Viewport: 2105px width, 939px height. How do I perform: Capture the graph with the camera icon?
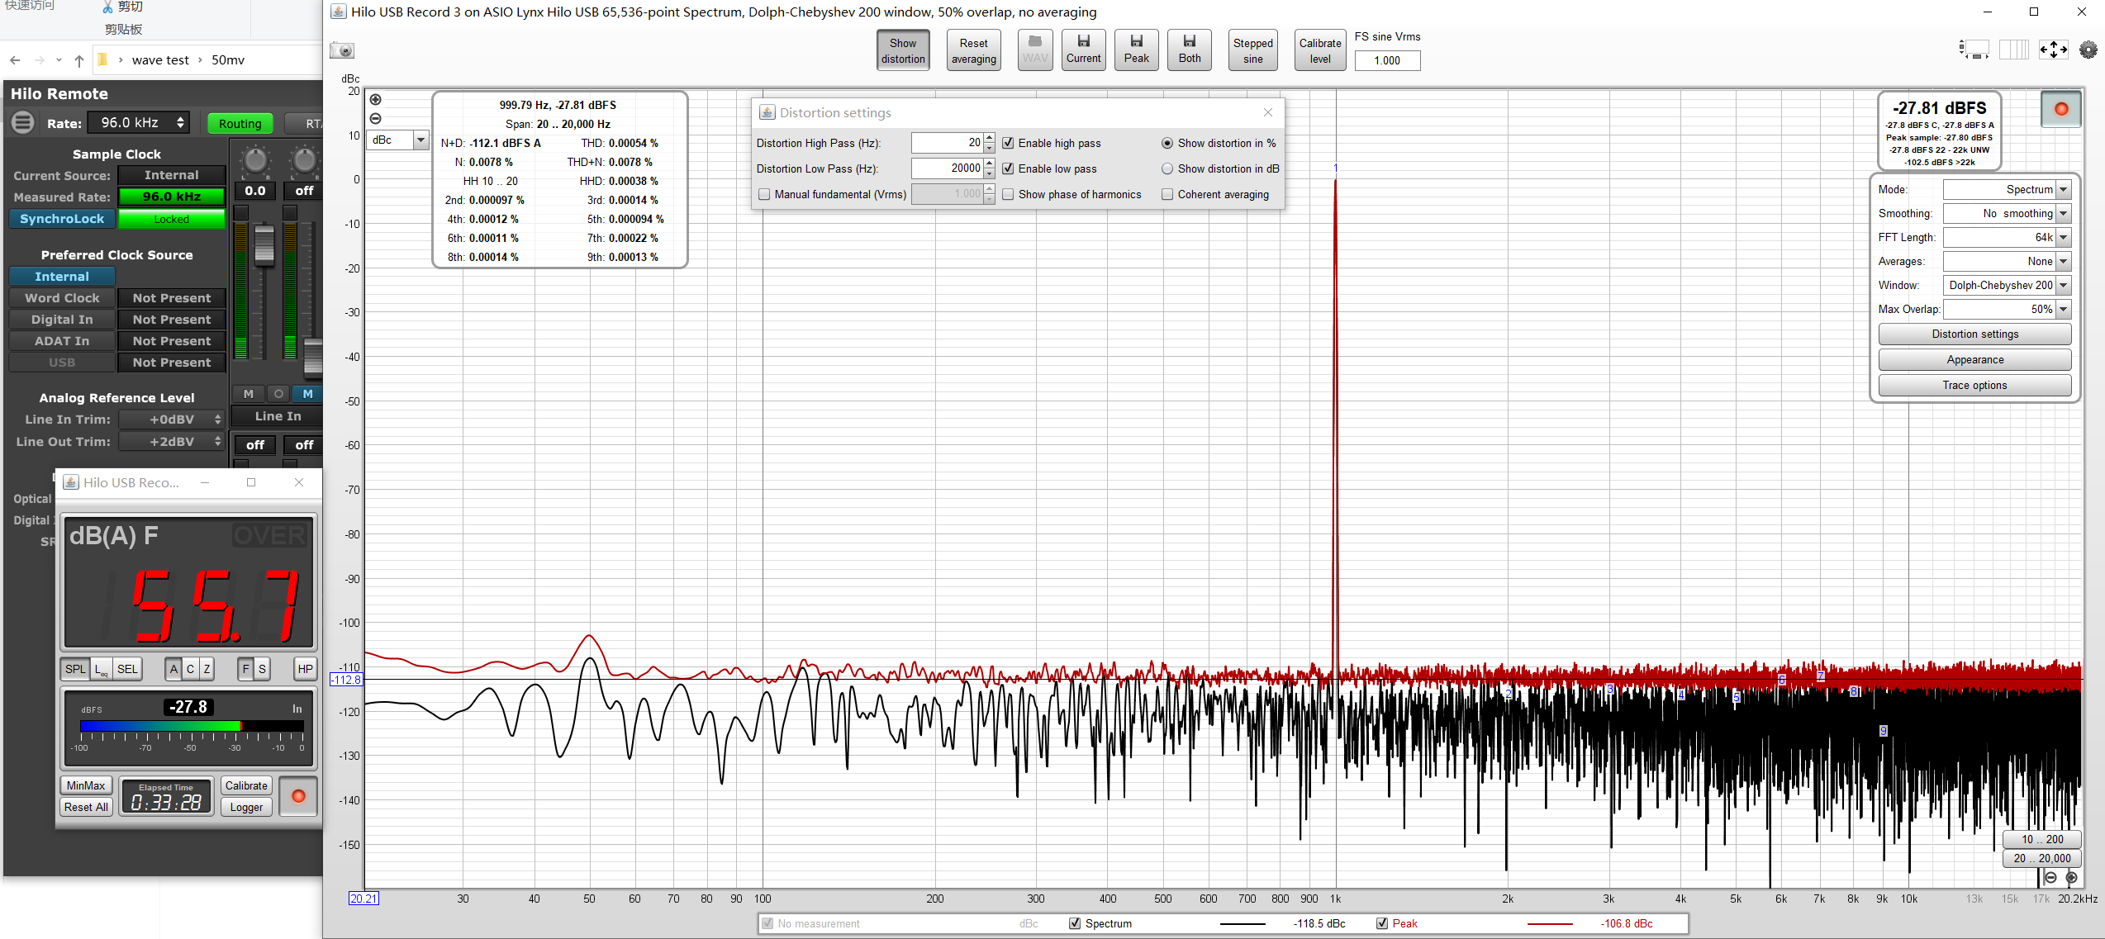342,50
